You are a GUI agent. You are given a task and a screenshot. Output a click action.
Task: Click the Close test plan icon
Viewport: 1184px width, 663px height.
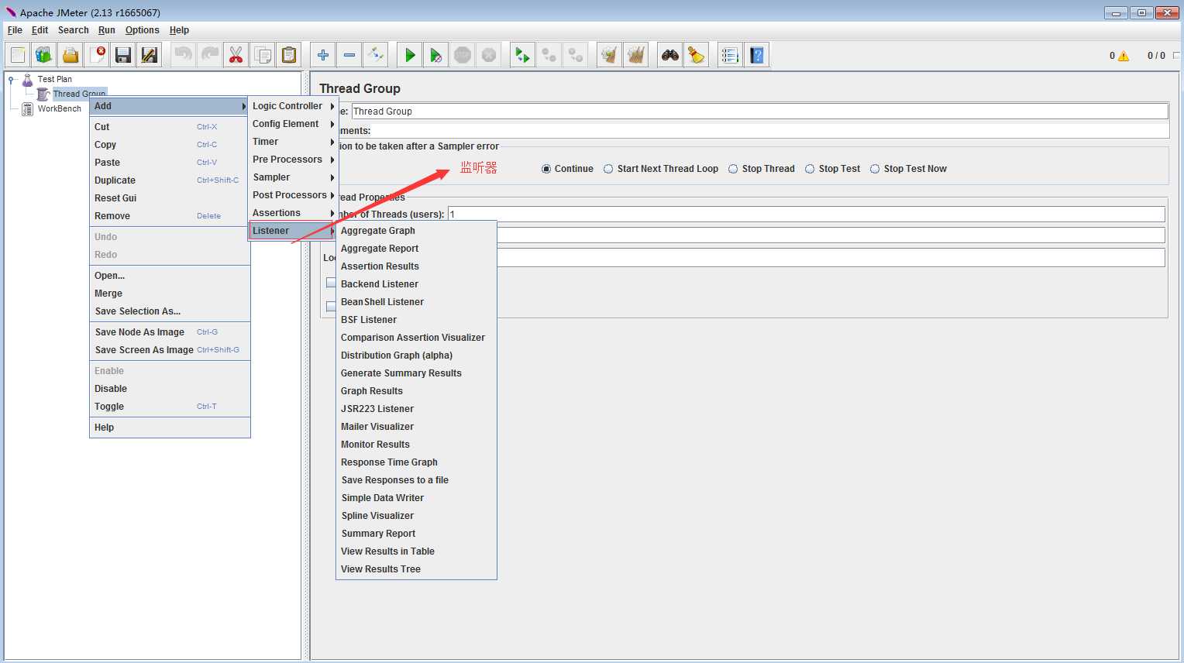pos(97,55)
